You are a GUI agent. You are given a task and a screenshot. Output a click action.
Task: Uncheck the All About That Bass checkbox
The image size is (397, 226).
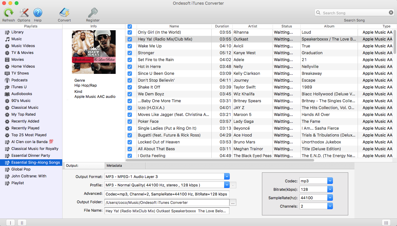point(130,149)
